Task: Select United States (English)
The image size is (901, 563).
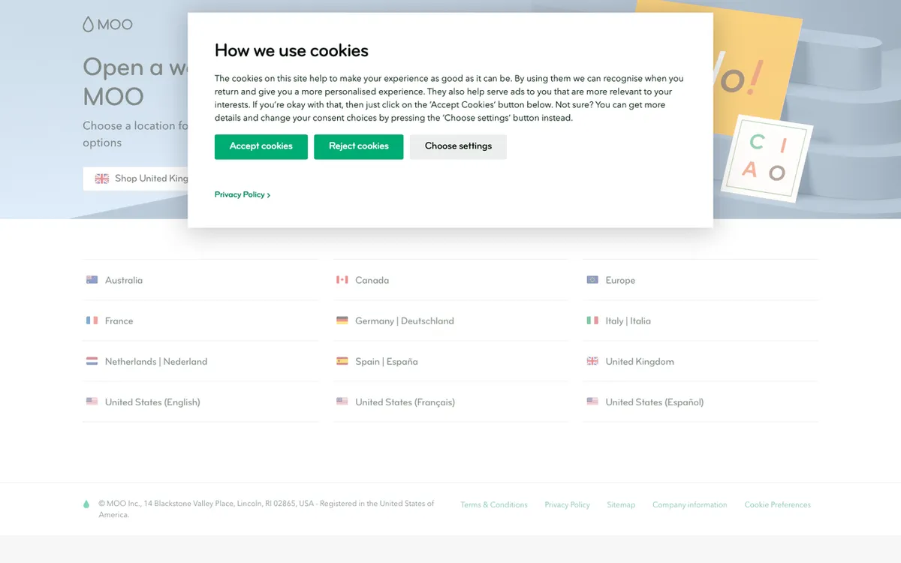Action: point(152,402)
